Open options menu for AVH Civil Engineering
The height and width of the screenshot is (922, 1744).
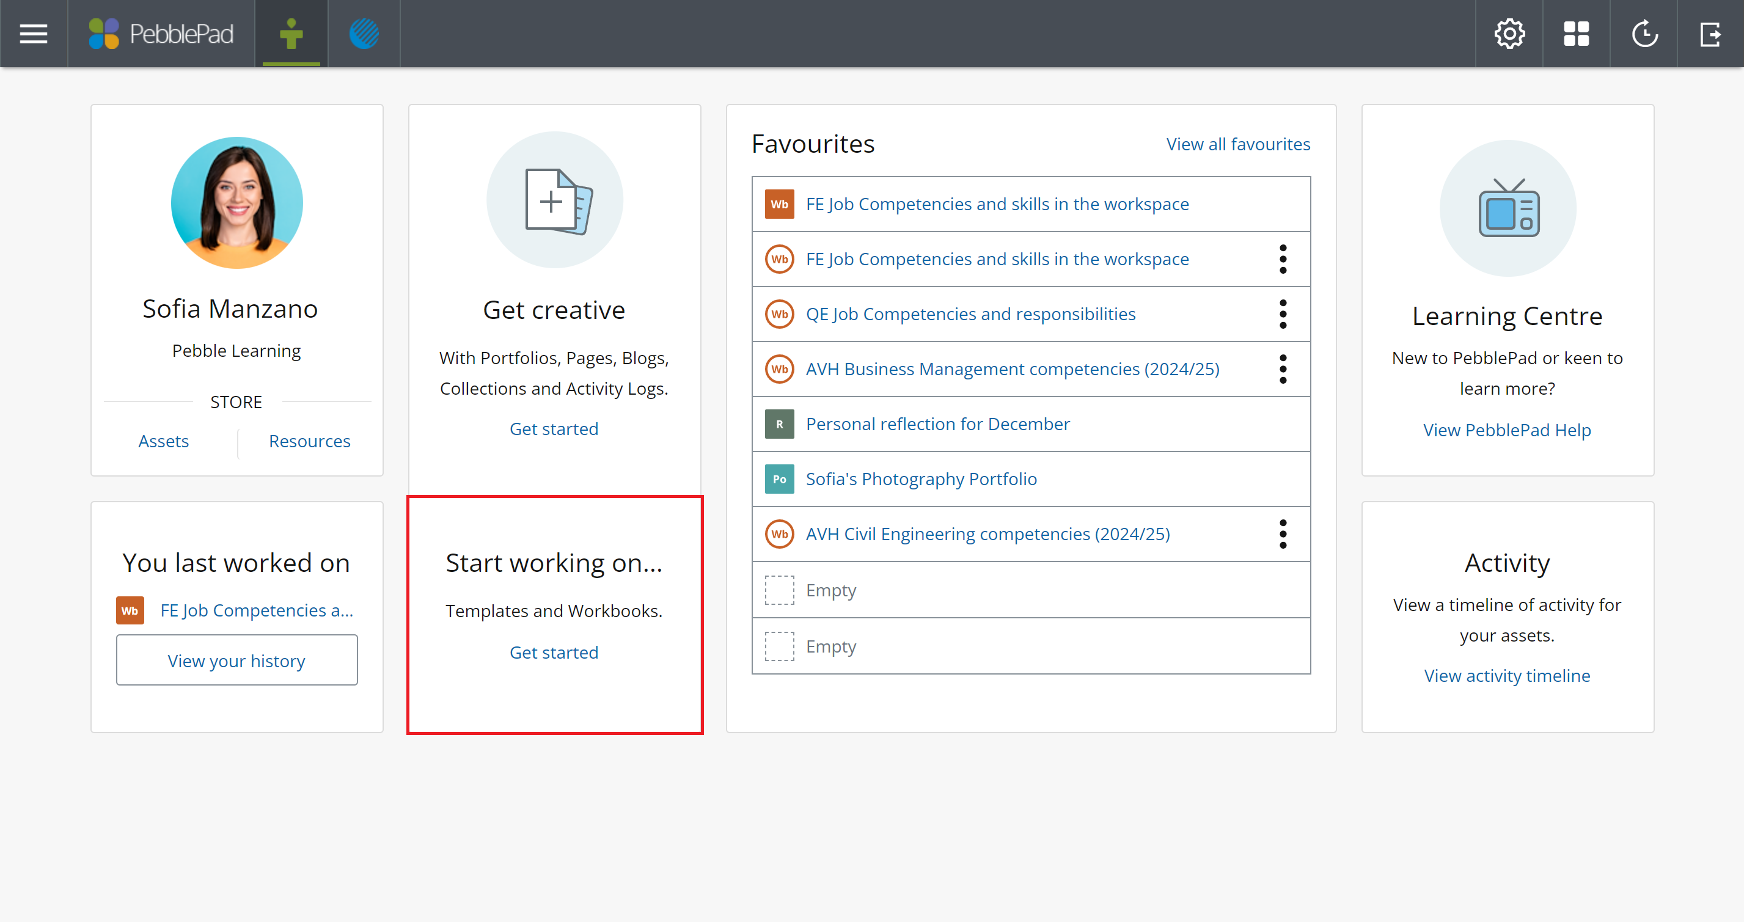[1282, 534]
